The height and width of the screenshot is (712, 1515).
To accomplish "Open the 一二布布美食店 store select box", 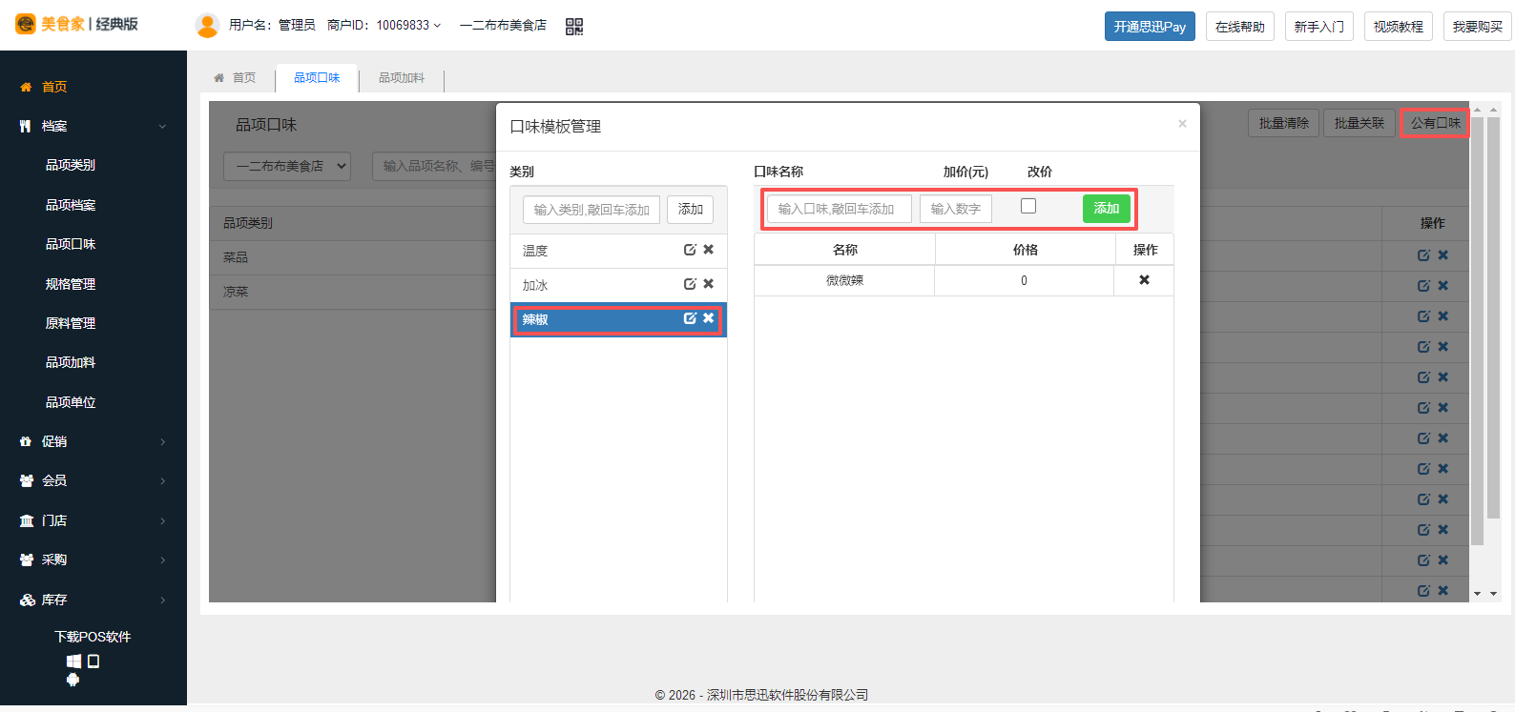I will [287, 166].
